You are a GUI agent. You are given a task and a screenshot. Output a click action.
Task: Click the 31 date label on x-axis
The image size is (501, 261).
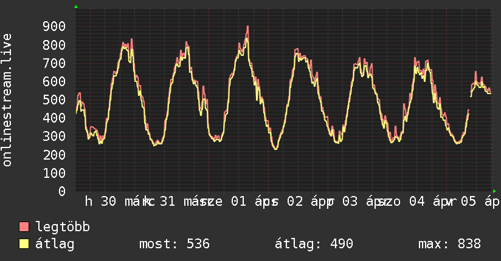point(167,202)
